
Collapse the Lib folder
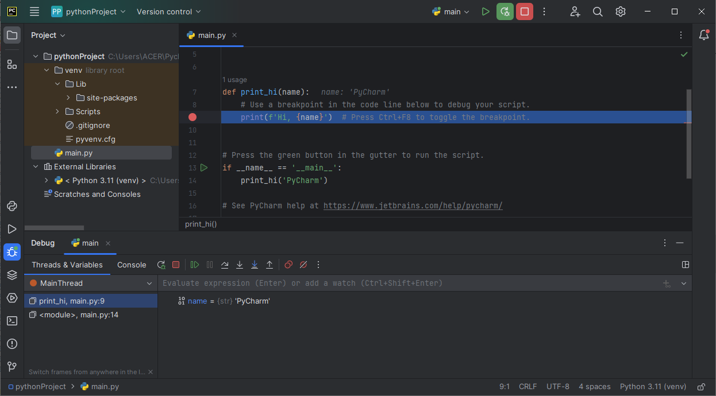pyautogui.click(x=57, y=84)
